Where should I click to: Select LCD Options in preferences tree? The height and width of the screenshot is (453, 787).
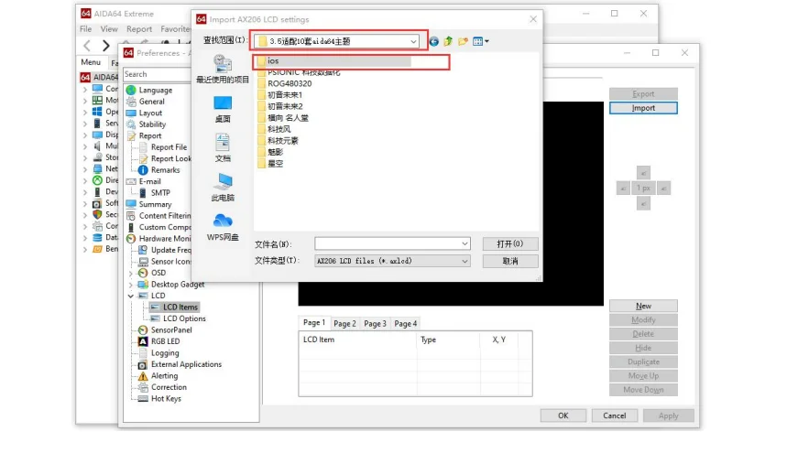pyautogui.click(x=184, y=318)
